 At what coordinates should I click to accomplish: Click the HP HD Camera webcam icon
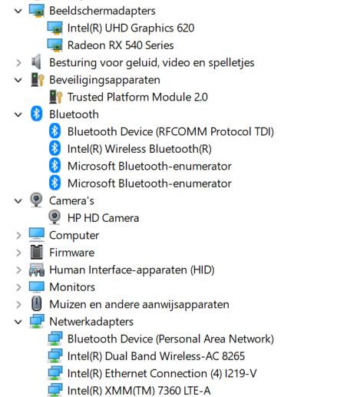(55, 217)
